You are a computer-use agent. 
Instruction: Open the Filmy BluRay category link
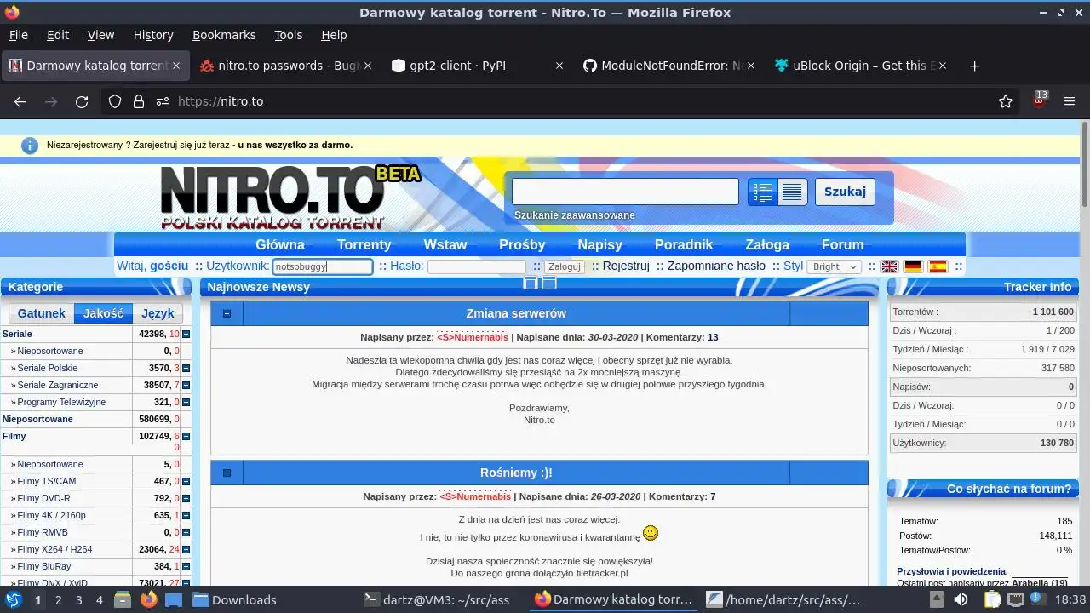coord(44,567)
